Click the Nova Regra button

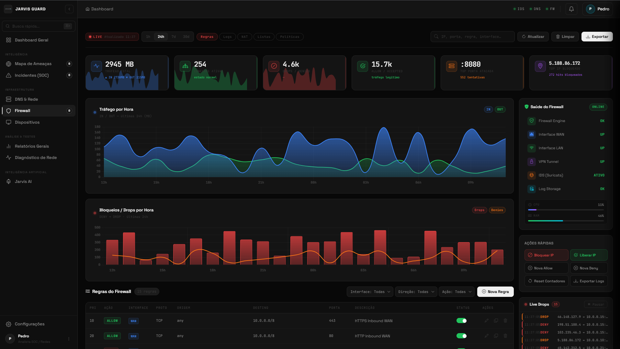495,292
